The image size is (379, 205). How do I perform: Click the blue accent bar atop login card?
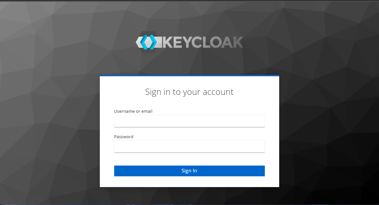(189, 76)
